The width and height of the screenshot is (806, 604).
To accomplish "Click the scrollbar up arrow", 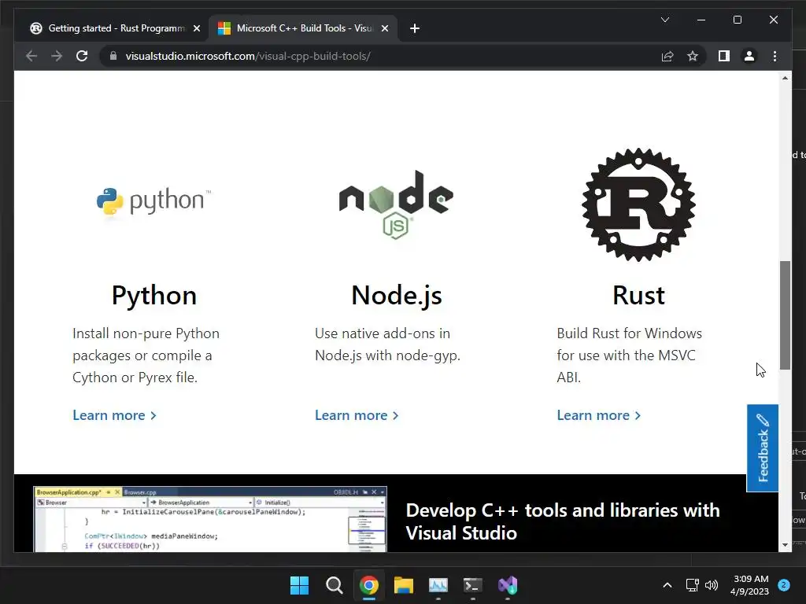I will pos(785,78).
